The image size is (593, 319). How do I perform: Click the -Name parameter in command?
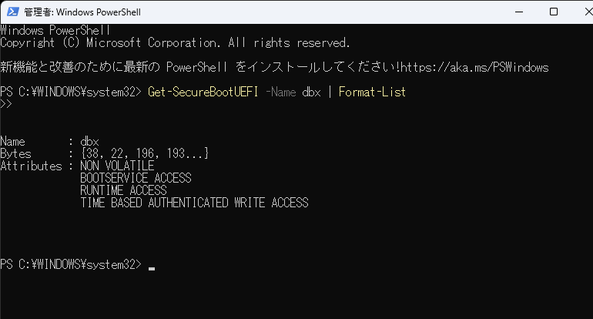point(280,92)
